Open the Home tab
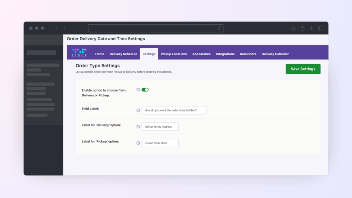This screenshot has width=352, height=198. click(100, 54)
